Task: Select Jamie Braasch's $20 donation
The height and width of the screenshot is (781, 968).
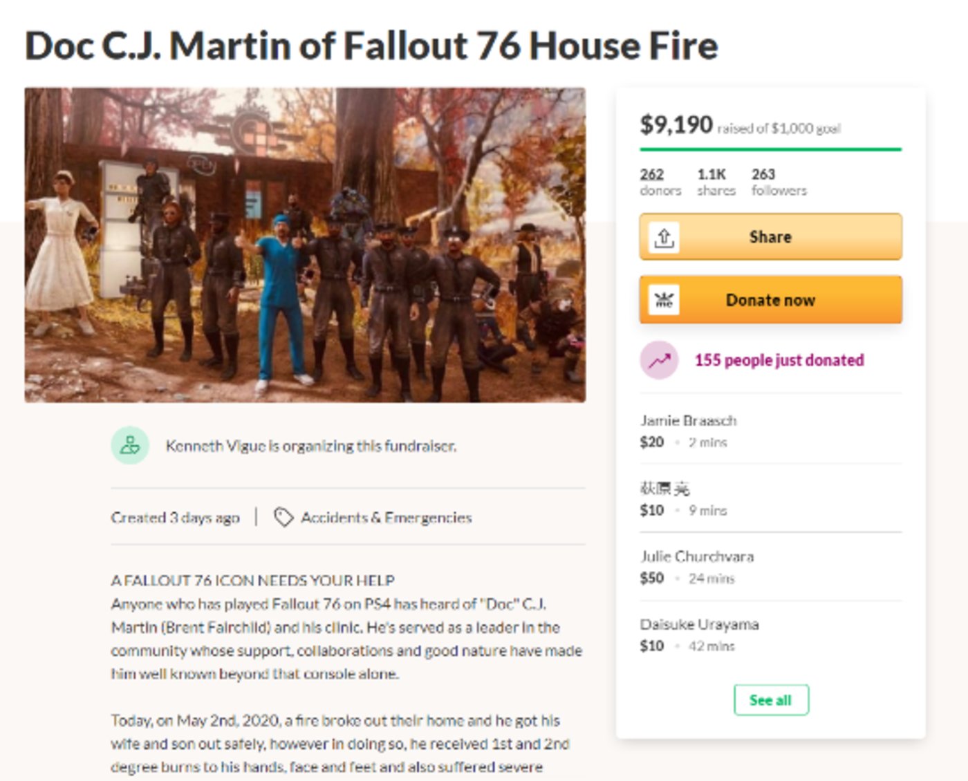Action: click(771, 431)
